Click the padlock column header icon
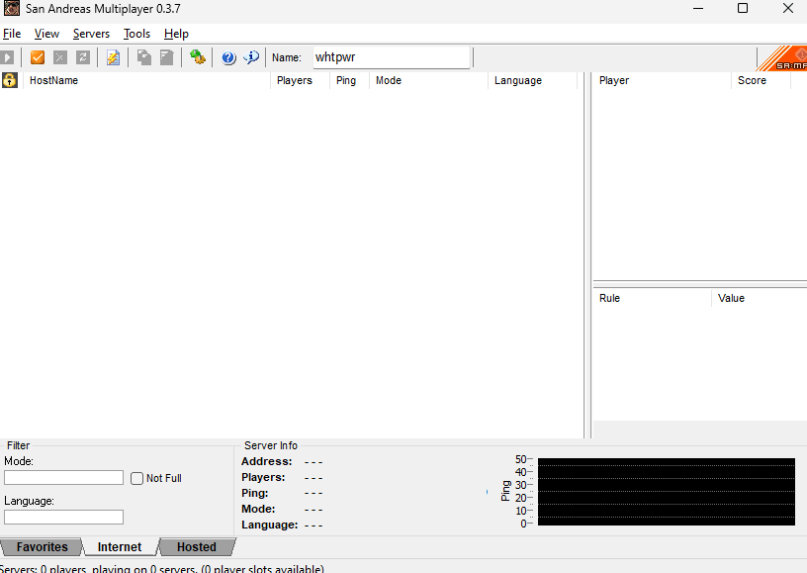807x573 pixels. [10, 80]
